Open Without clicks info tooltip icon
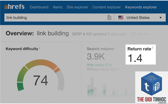The width and height of the screenshot is (168, 104). (x=119, y=69)
